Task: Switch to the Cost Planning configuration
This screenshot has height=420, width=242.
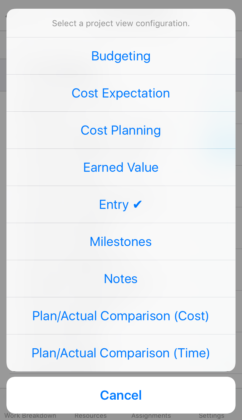Action: (121, 130)
